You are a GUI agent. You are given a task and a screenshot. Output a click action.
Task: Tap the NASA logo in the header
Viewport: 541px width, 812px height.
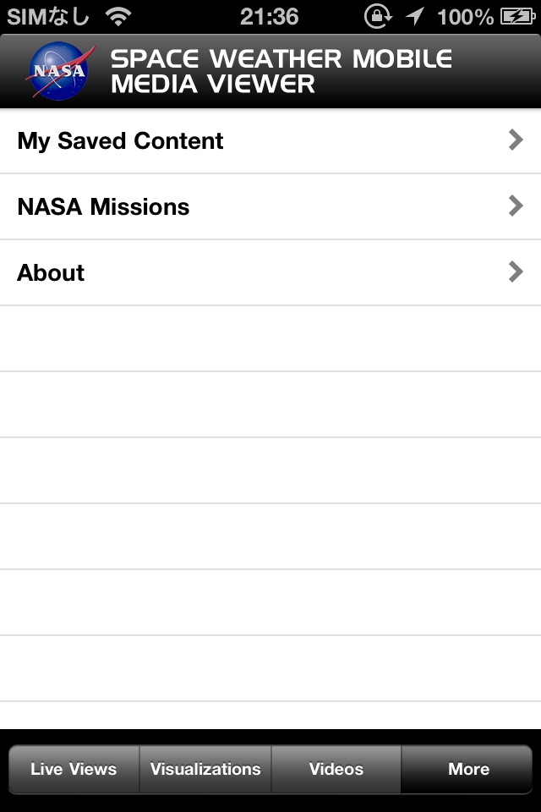pyautogui.click(x=60, y=71)
